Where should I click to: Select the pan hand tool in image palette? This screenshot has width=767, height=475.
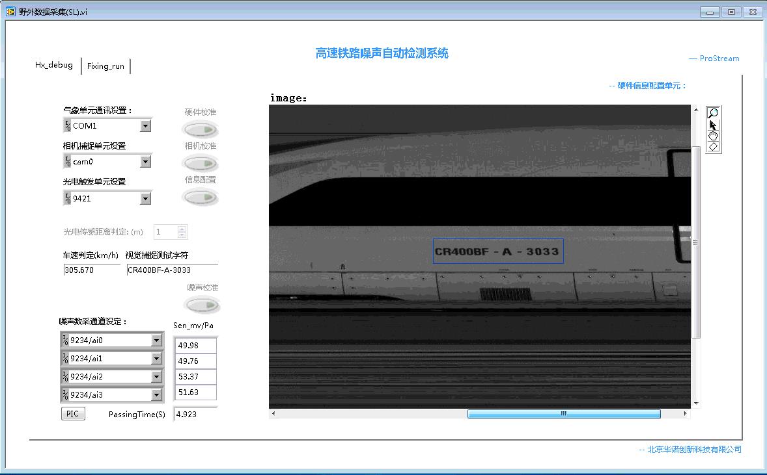(713, 136)
